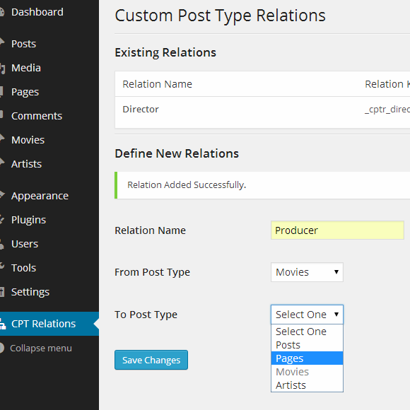Click the Collapse menu circle icon
This screenshot has width=410, height=410.
click(2, 348)
